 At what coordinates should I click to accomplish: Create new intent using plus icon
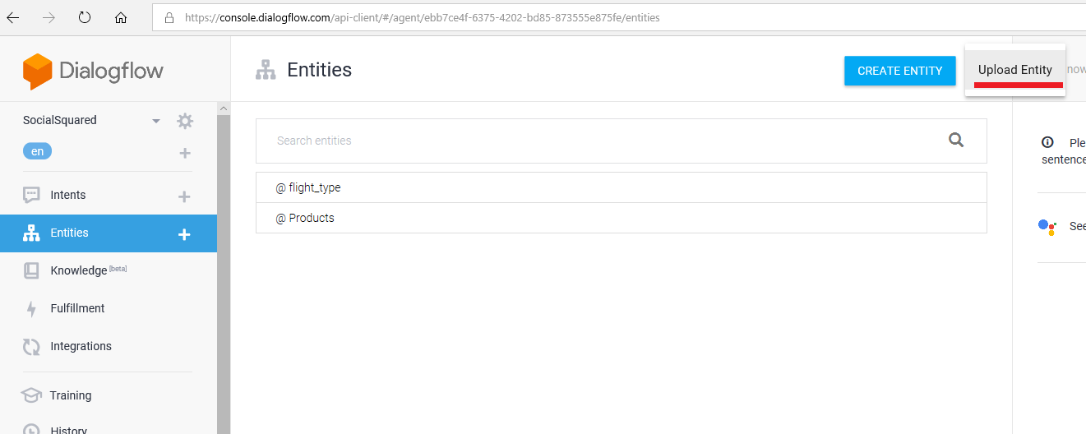click(184, 196)
